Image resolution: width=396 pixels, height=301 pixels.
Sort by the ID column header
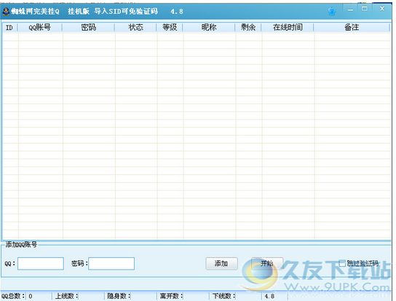click(x=9, y=27)
